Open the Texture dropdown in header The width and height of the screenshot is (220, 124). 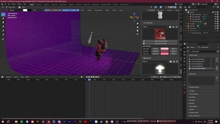click(x=90, y=10)
